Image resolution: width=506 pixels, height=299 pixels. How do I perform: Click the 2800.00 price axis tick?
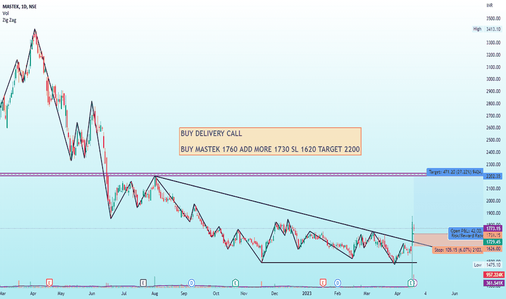(494, 103)
